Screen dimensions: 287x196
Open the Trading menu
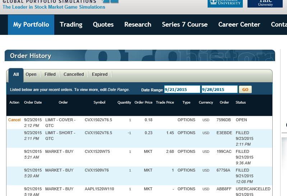pyautogui.click(x=71, y=24)
